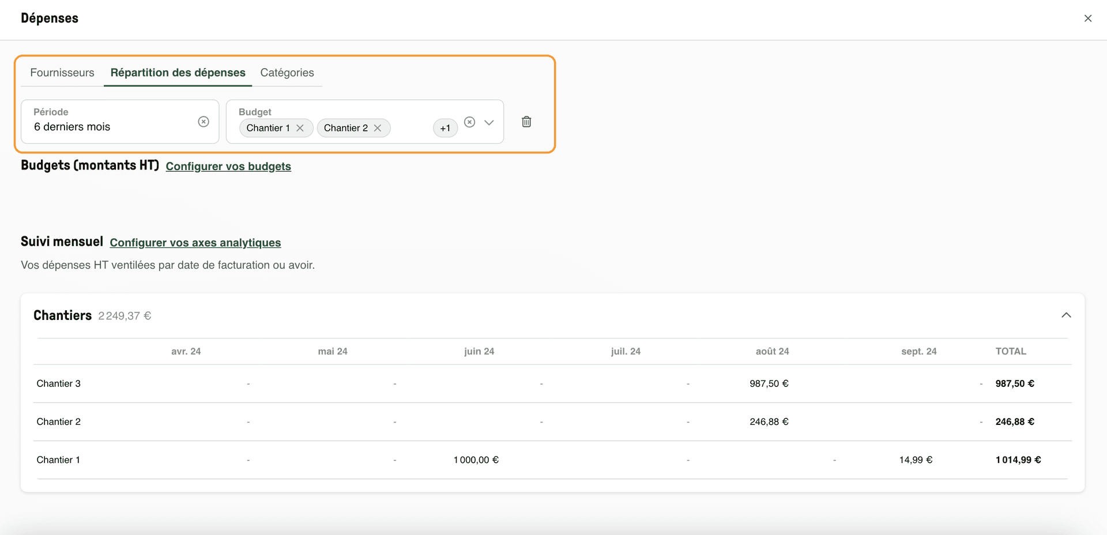The height and width of the screenshot is (535, 1107).
Task: Click the Suivi mensuel heading
Action: tap(62, 242)
